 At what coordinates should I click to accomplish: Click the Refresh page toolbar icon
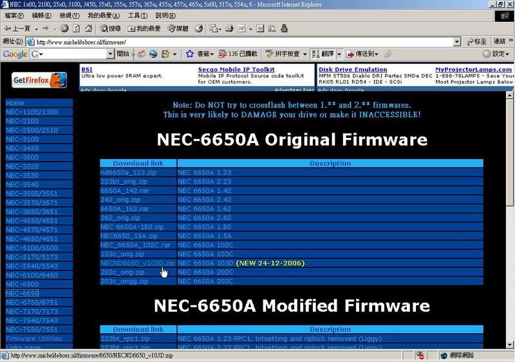[x=76, y=28]
